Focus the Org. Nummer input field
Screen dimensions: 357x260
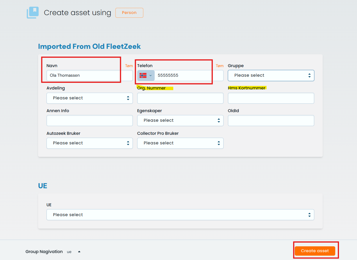(180, 98)
